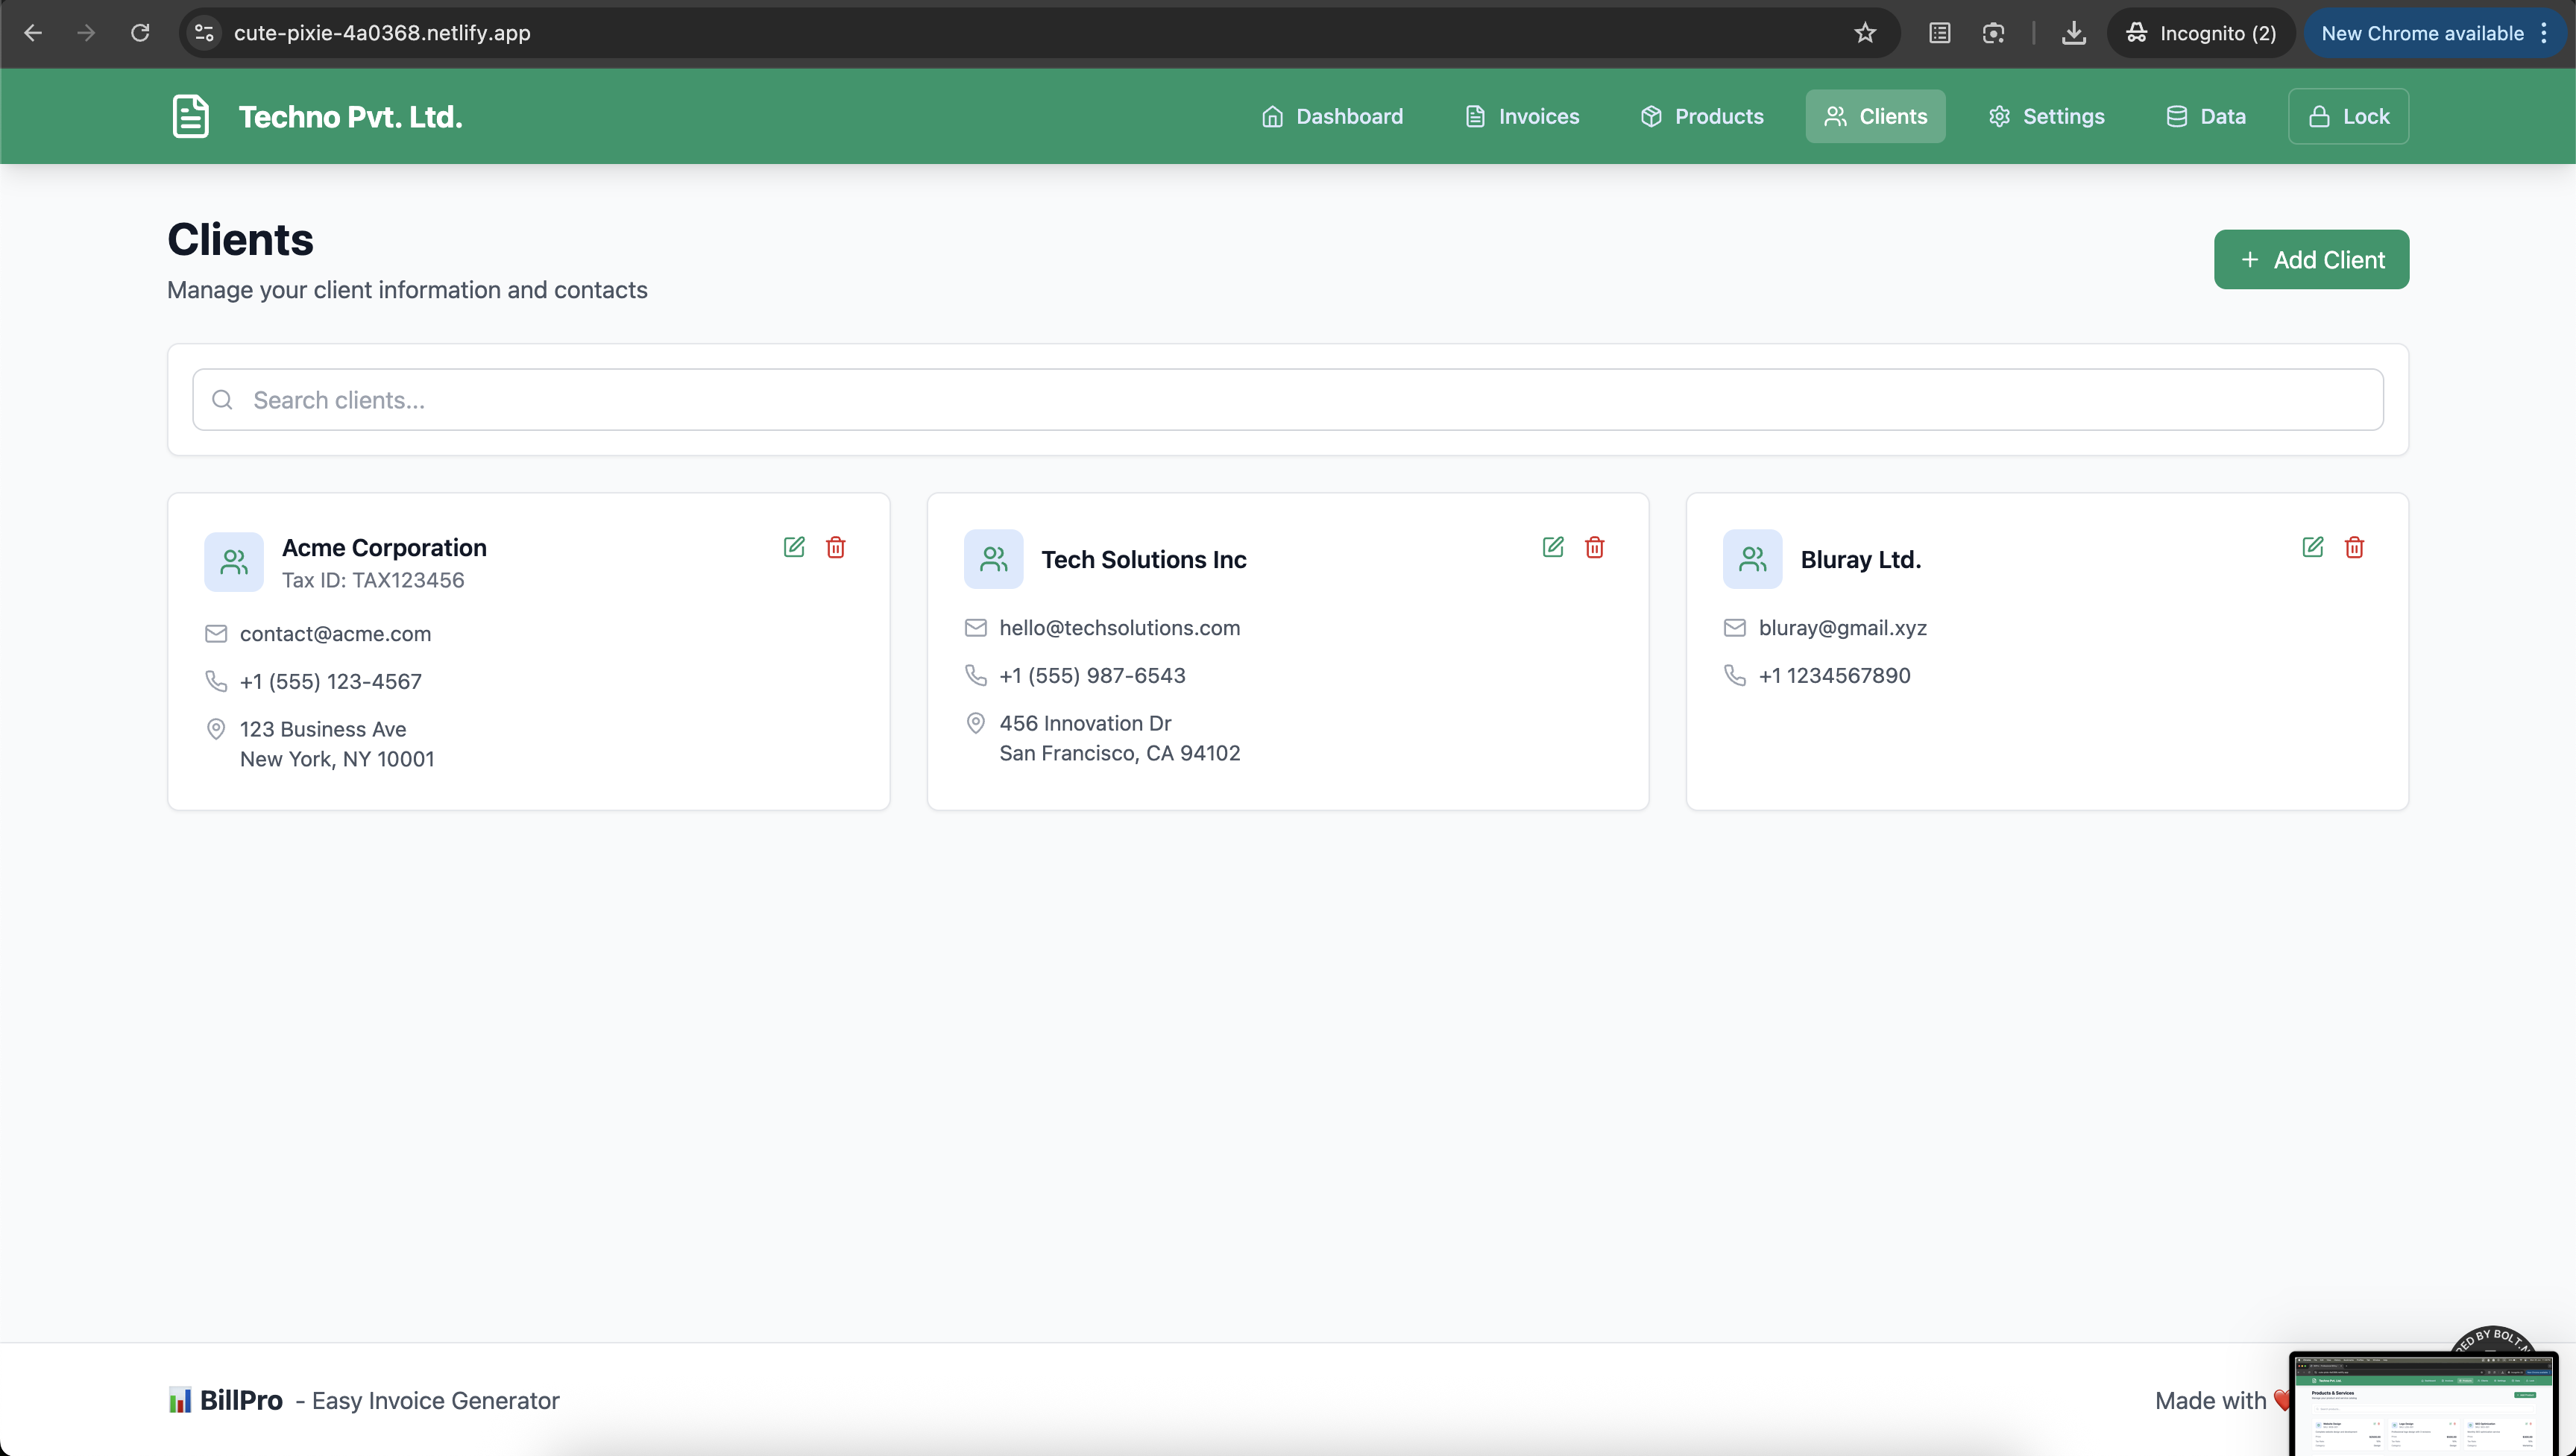Switch to the Invoices tab
Viewport: 2576px width, 1456px height.
click(x=1522, y=116)
